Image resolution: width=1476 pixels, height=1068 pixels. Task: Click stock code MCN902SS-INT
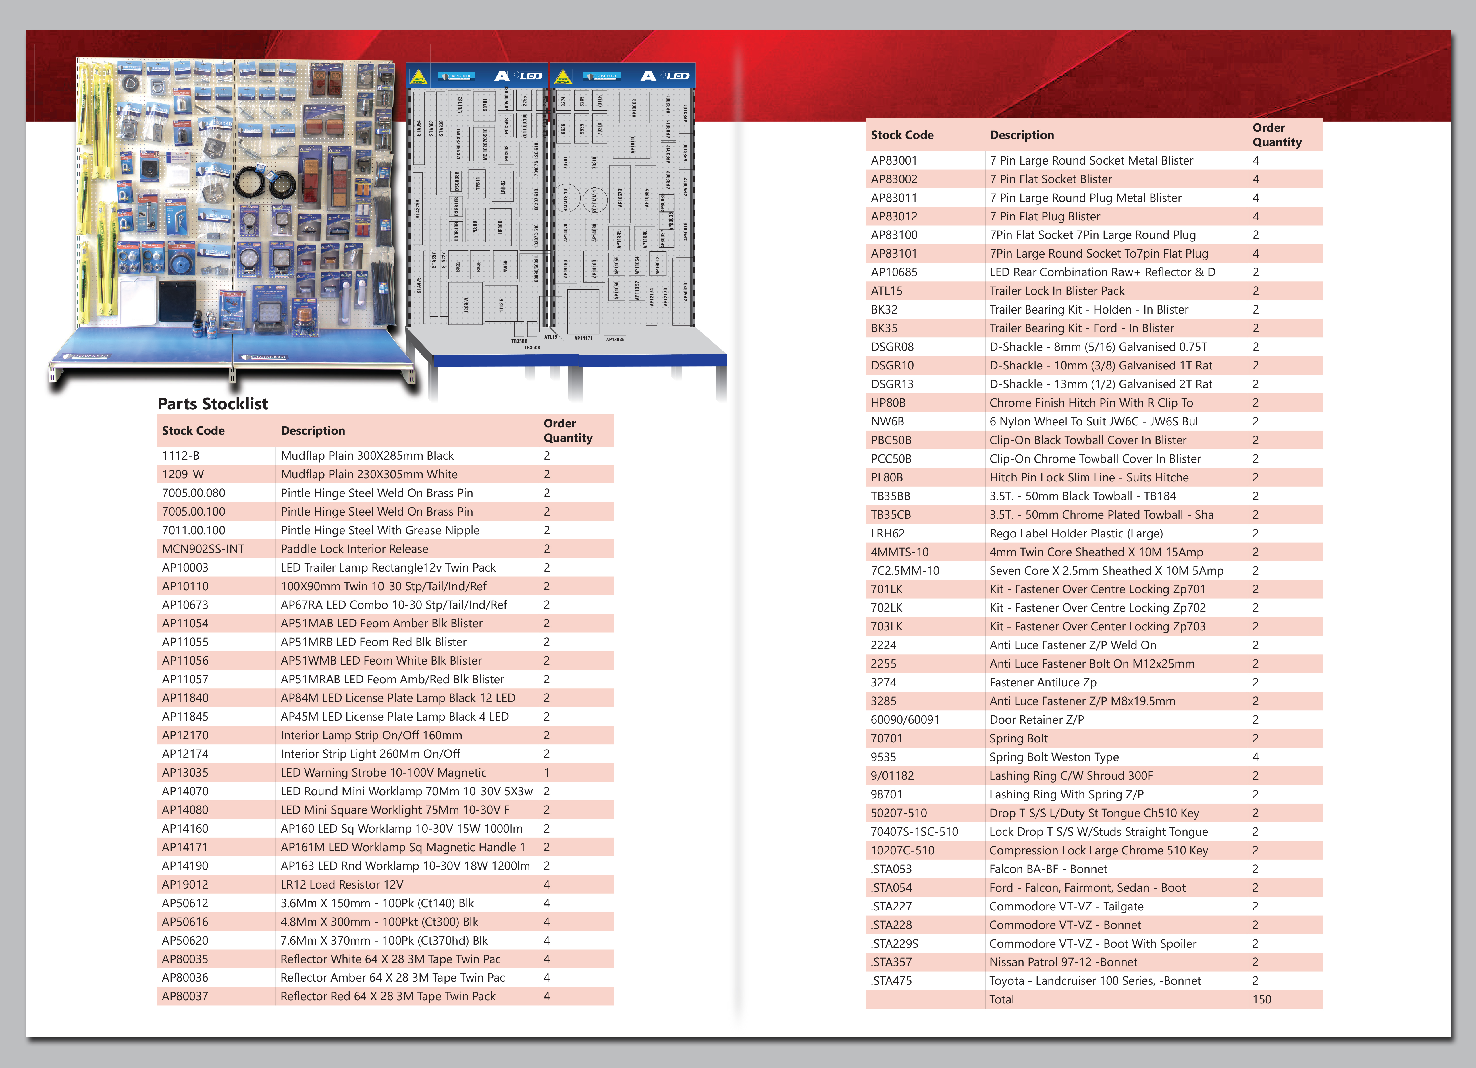click(x=203, y=549)
